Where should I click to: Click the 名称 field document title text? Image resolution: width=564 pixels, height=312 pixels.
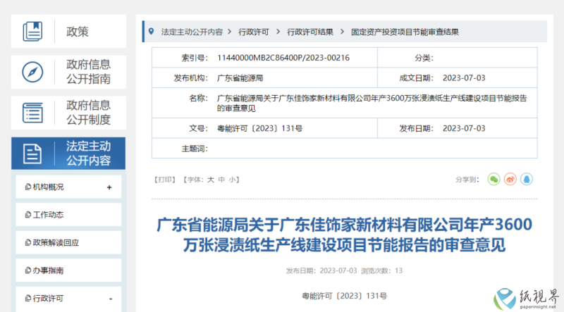pos(372,103)
